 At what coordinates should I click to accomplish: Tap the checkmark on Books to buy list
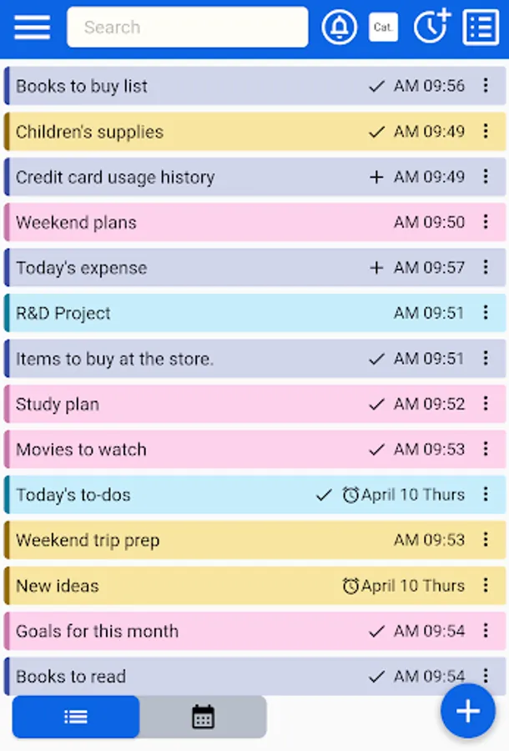376,86
